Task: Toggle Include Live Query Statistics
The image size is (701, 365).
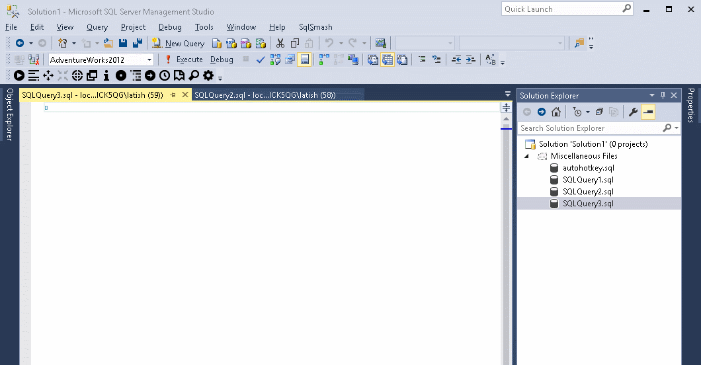Action: (x=339, y=60)
